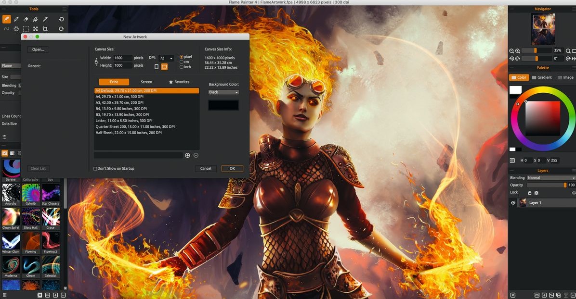Click the Undo arrow in the Tools panel
The image size is (576, 299).
[61, 19]
